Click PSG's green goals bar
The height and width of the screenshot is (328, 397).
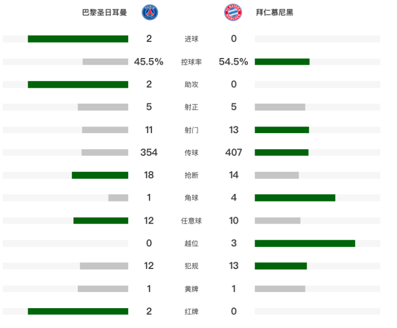[78, 39]
